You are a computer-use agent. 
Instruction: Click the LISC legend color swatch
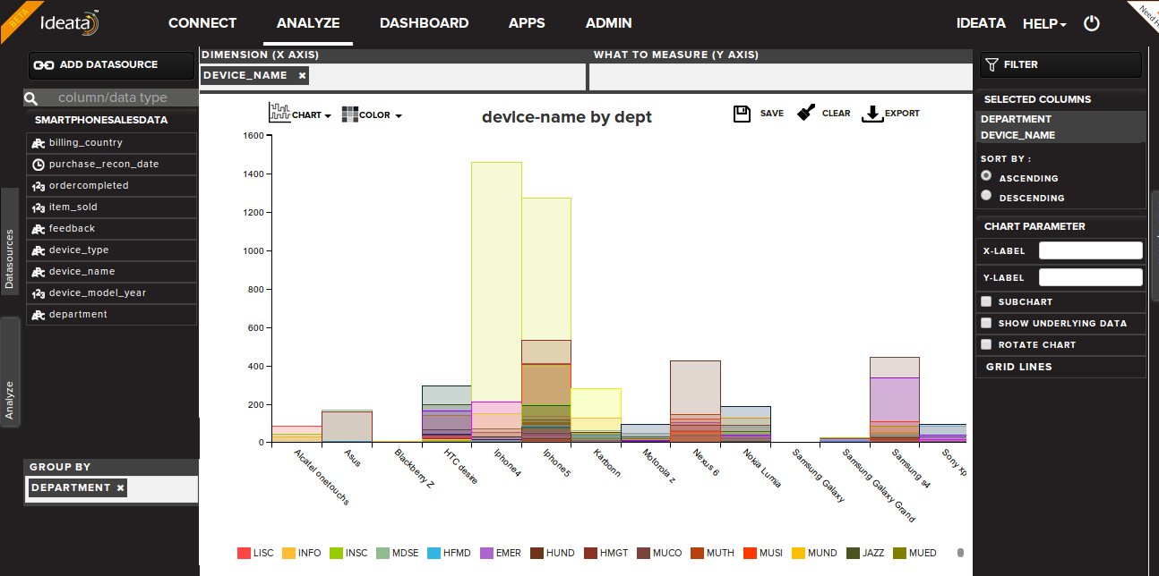pyautogui.click(x=244, y=553)
